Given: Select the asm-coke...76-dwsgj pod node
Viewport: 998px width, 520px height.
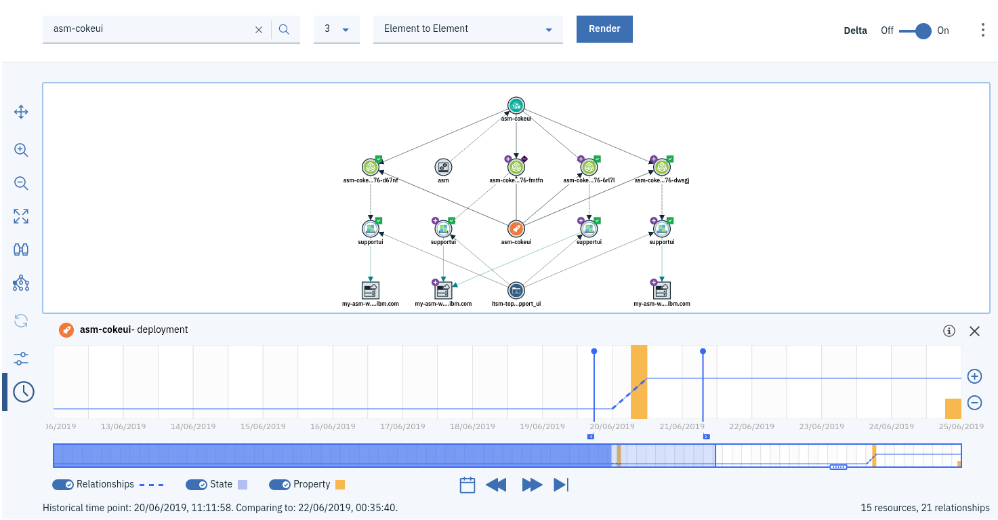Looking at the screenshot, I should pyautogui.click(x=662, y=167).
